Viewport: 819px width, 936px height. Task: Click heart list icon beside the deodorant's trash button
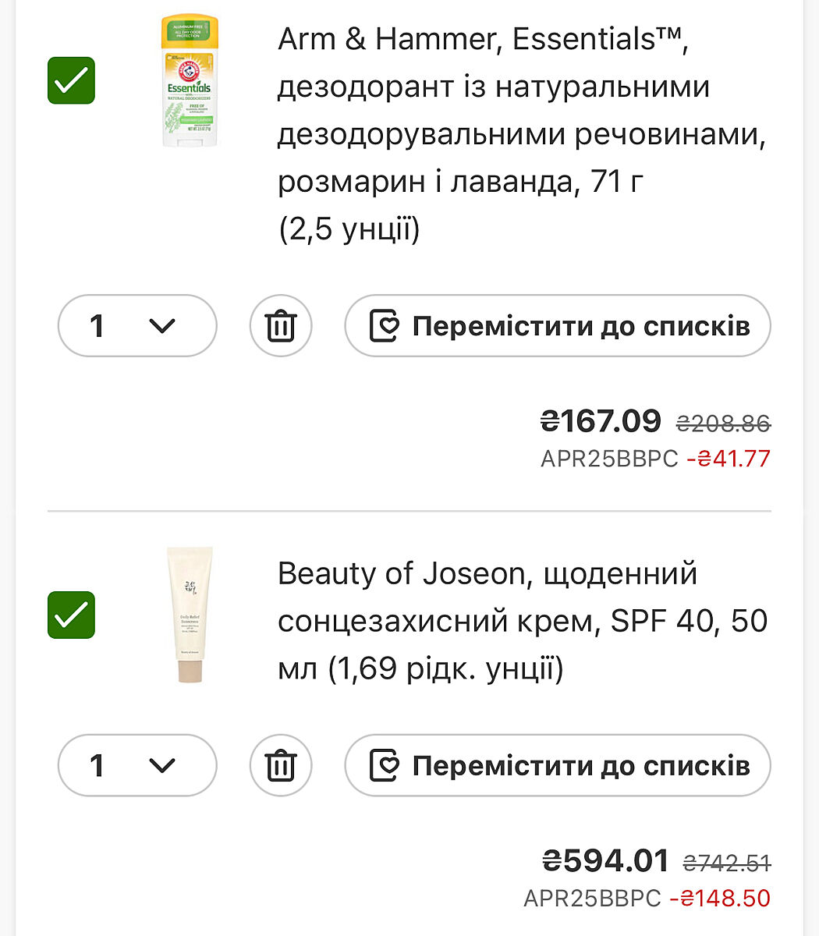point(384,326)
